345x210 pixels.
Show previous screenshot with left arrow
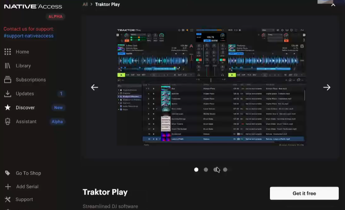pos(94,87)
